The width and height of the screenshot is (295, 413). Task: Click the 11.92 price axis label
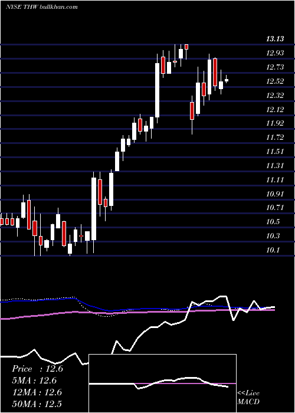click(275, 123)
